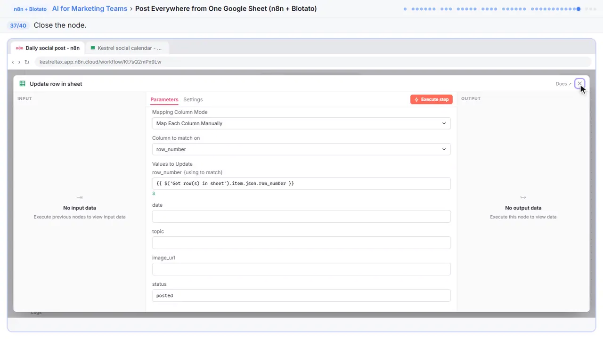Viewport: 603px width, 339px height.
Task: Open the AI for Marketing Teams breadcrumb
Action: click(90, 8)
